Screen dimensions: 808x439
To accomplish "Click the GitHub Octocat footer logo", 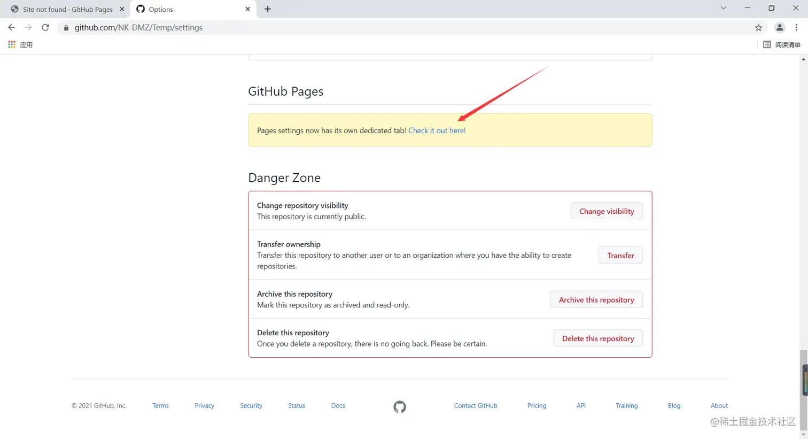I will tap(400, 406).
